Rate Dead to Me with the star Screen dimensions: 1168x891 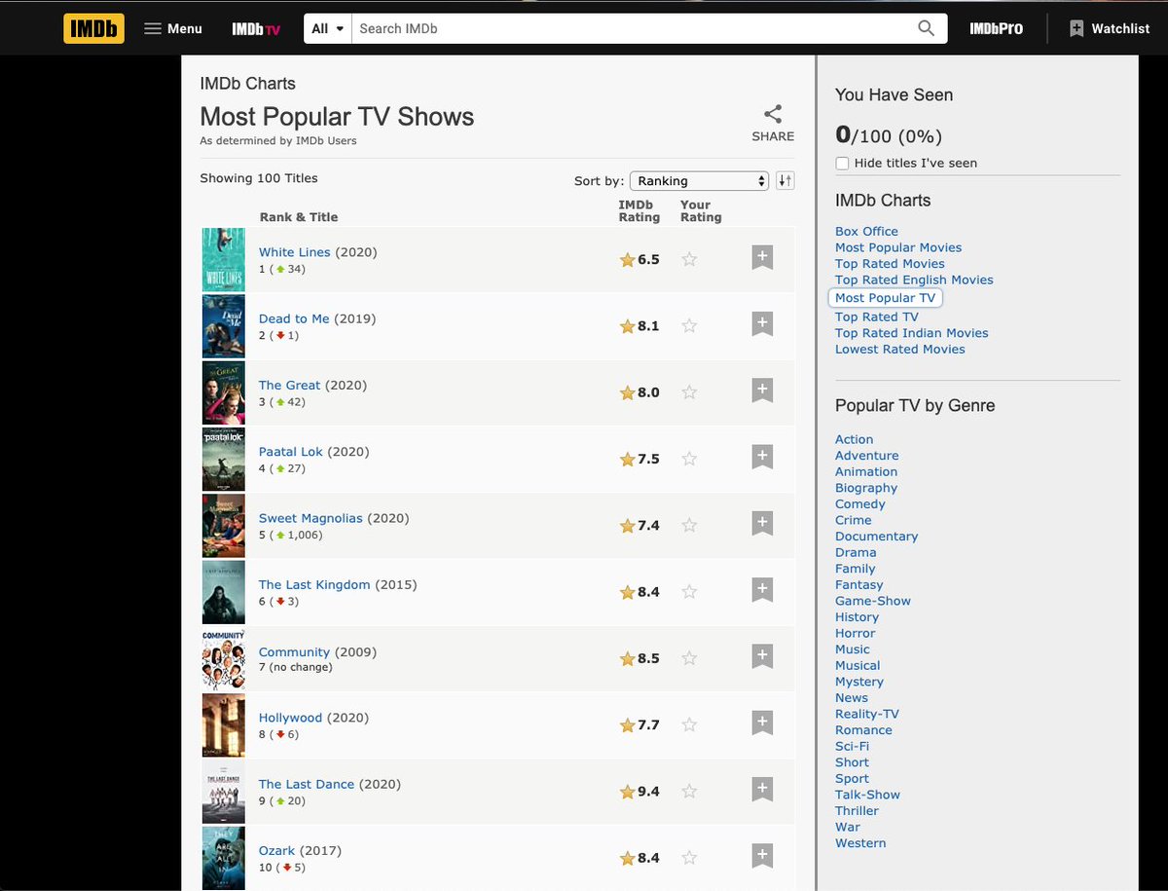(x=689, y=325)
